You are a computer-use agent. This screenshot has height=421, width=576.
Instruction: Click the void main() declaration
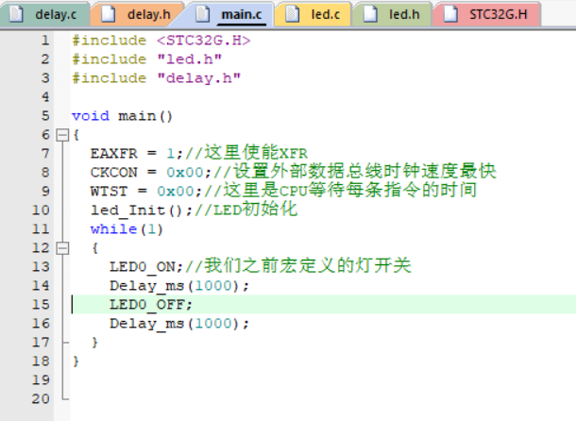point(122,116)
